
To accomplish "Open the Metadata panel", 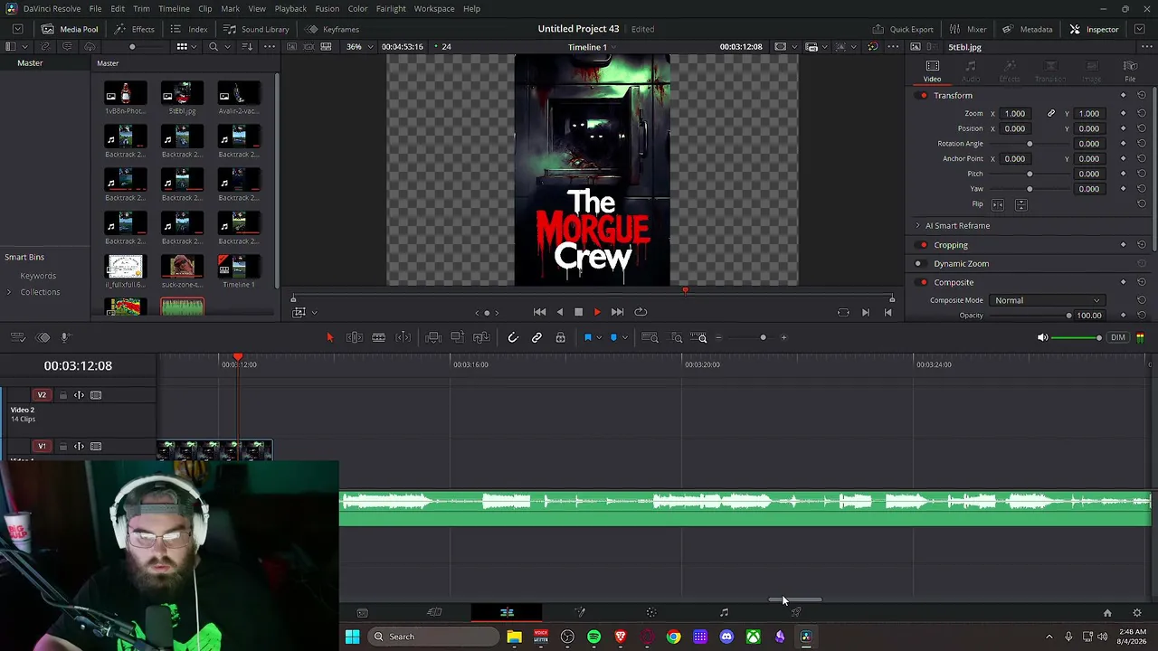I will pyautogui.click(x=1027, y=29).
